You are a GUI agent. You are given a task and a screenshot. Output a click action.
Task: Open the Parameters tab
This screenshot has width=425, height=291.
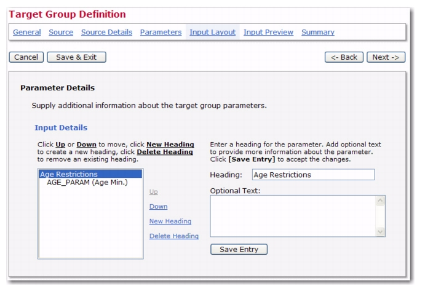pos(161,32)
